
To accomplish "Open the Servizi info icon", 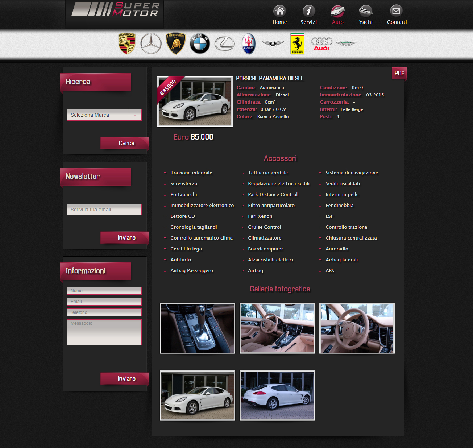I will coord(308,11).
